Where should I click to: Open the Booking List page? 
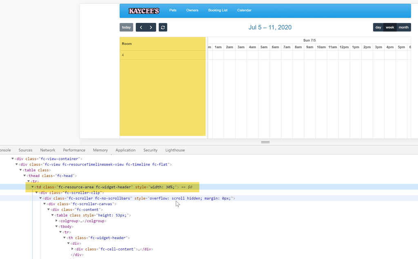[x=218, y=10]
